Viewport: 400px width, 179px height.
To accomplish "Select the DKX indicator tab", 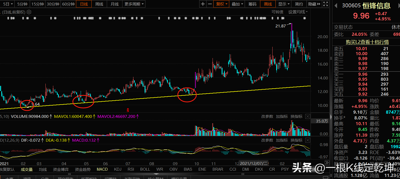I will coord(259,169).
